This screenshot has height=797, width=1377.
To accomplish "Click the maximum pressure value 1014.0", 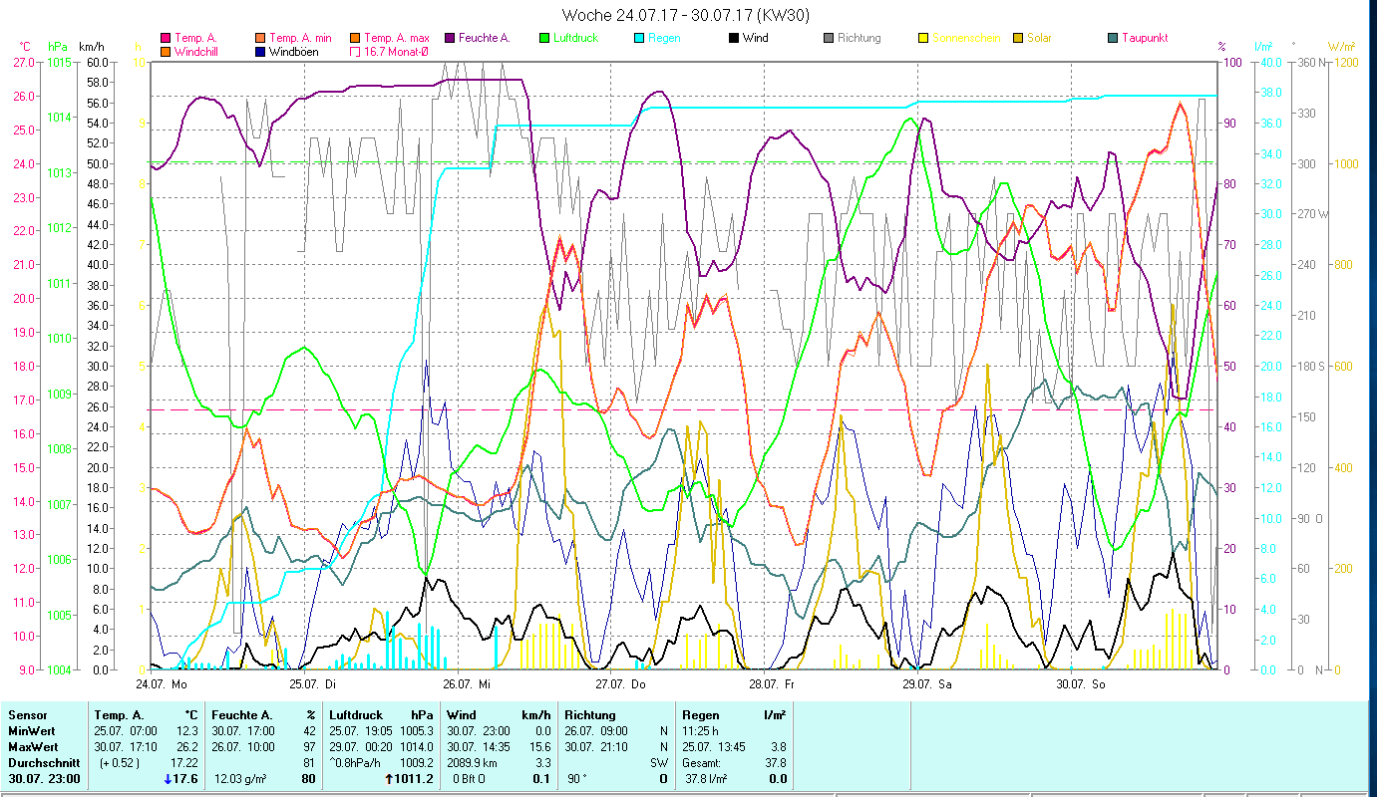I will point(417,746).
